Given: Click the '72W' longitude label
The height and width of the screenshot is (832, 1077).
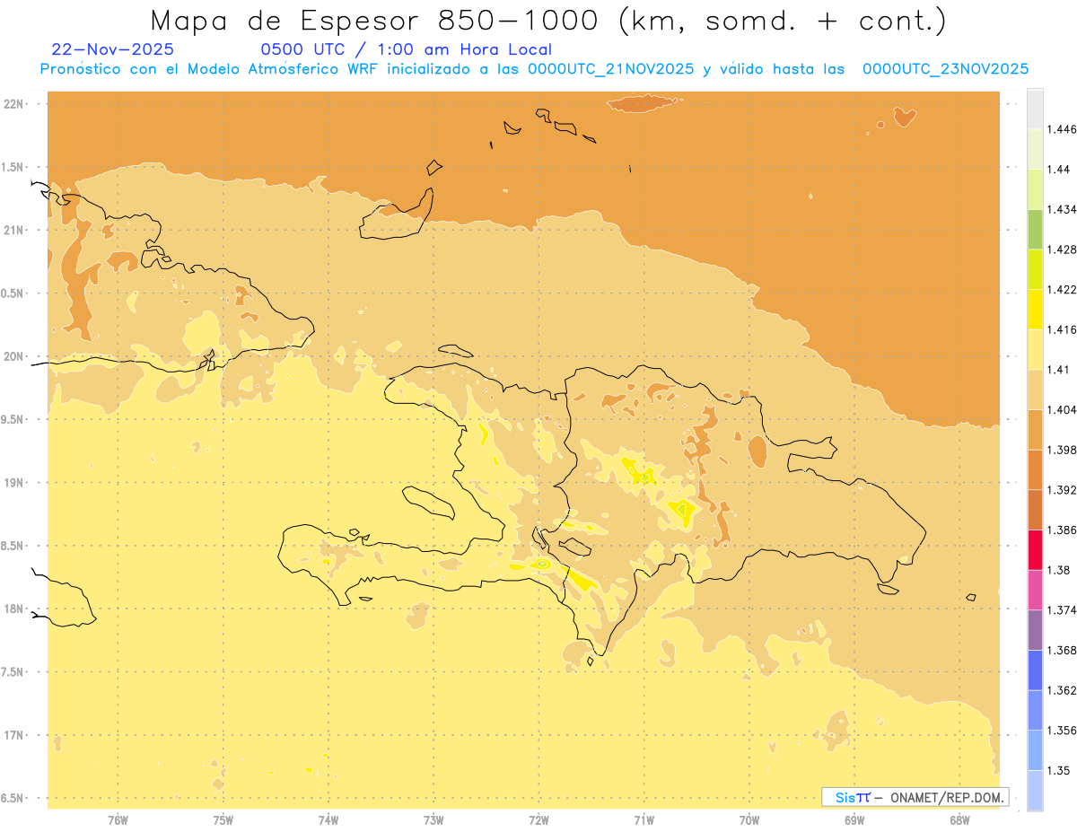Looking at the screenshot, I should click(538, 820).
